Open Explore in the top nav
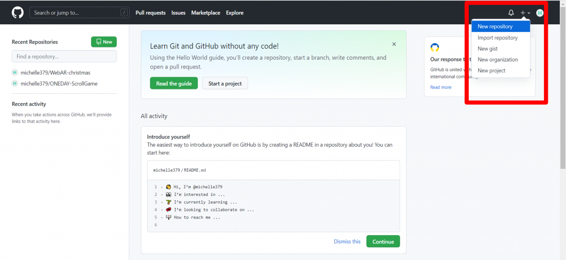Viewport: 566px width, 260px height. (x=234, y=13)
